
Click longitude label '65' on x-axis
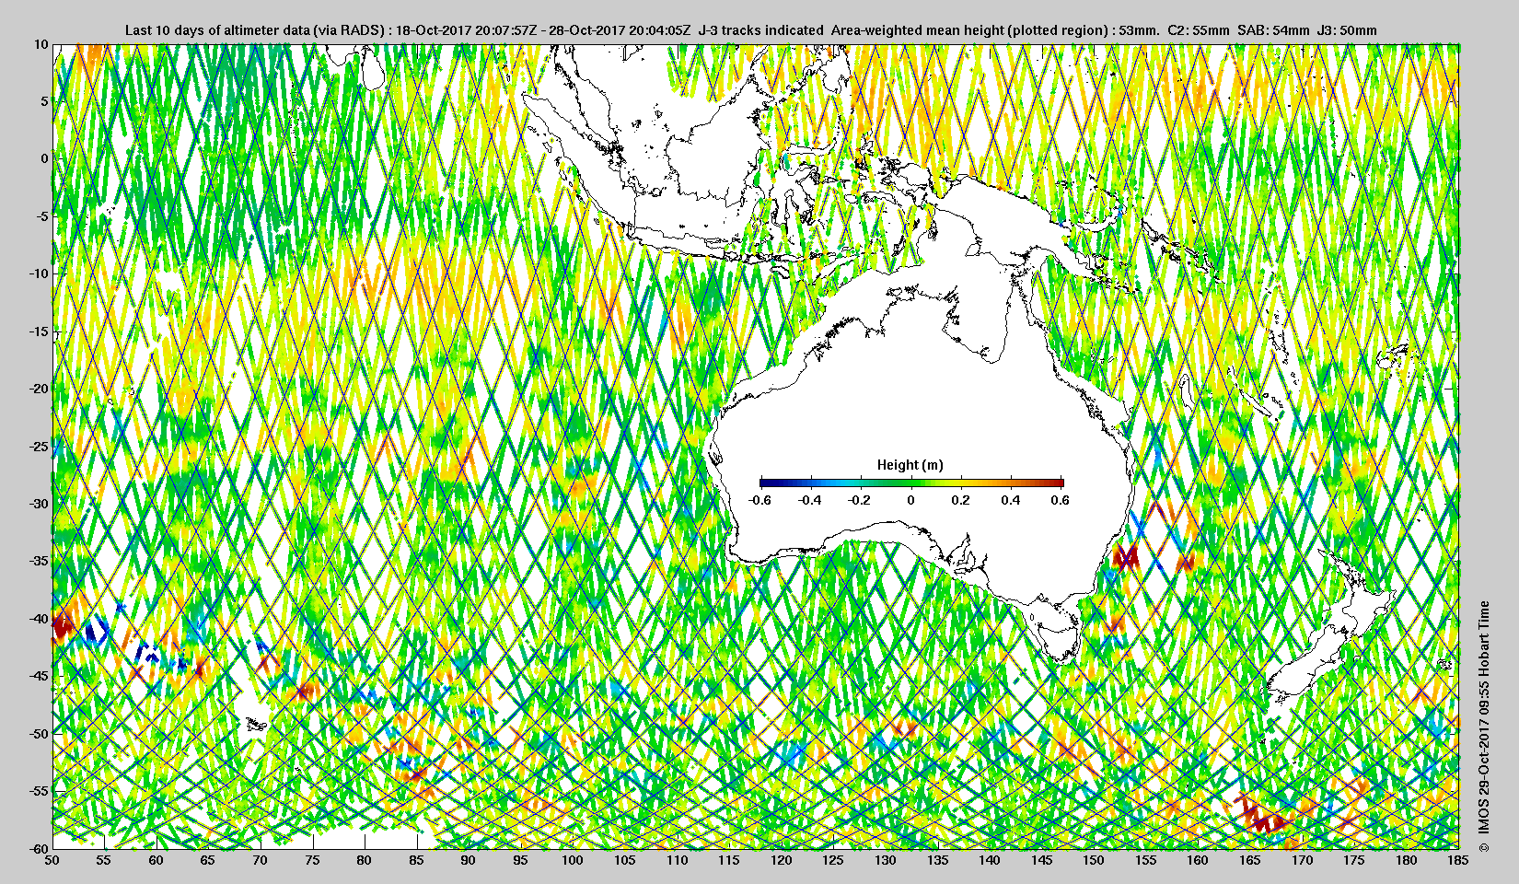point(209,860)
